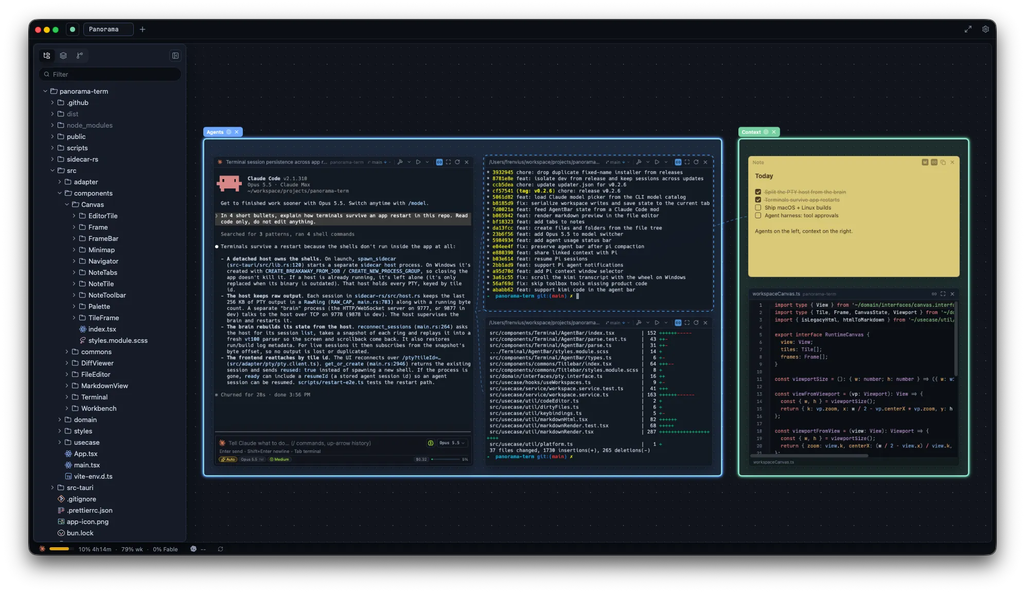Toggle the circle indicator on the Context group label

click(766, 132)
